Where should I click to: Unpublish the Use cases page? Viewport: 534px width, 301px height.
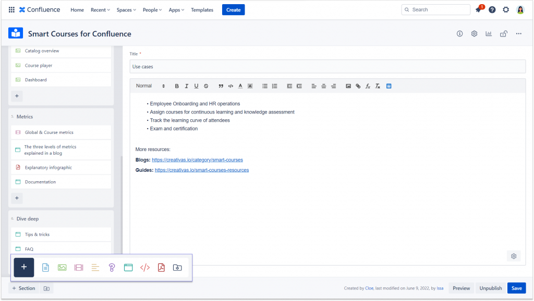click(x=490, y=287)
